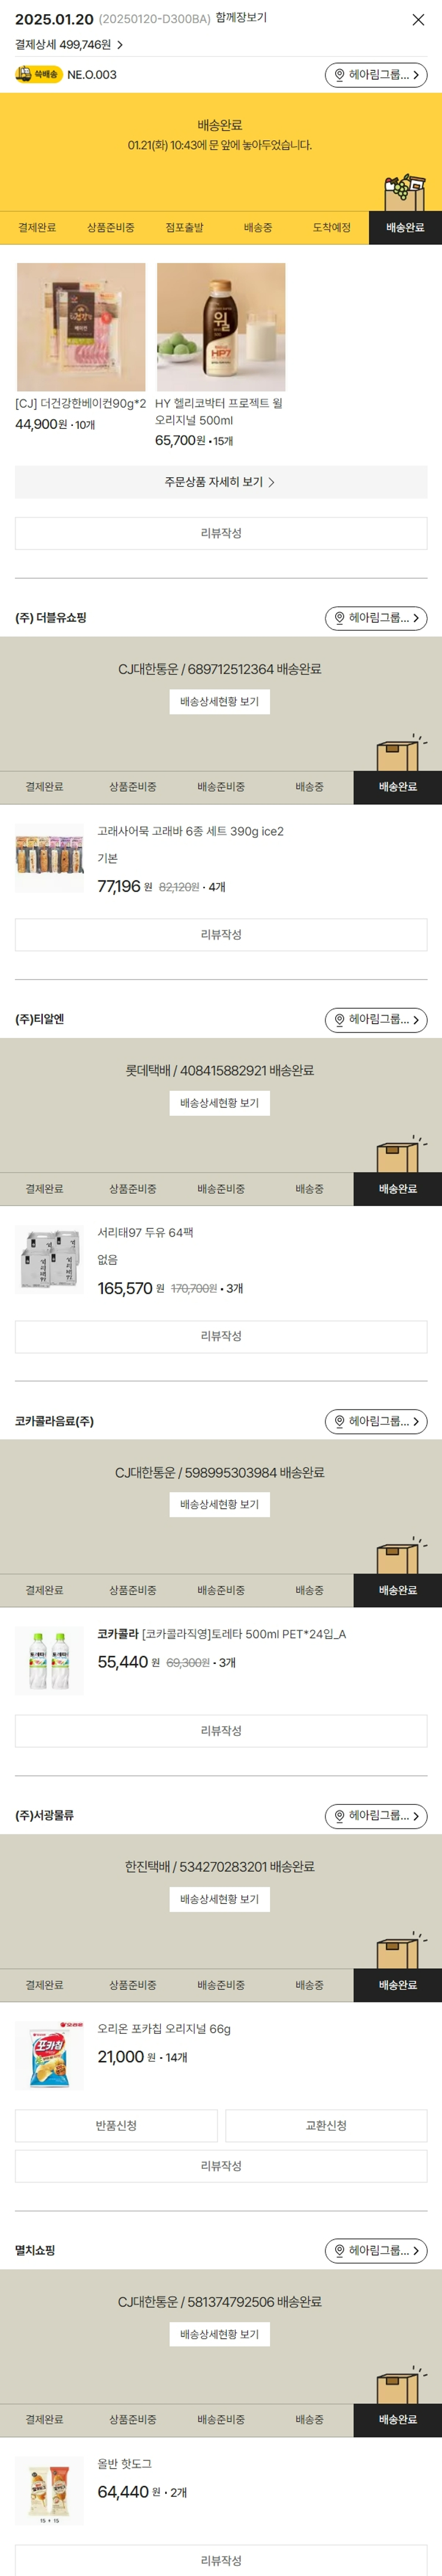Open the bacon product thumbnail

pos(81,327)
